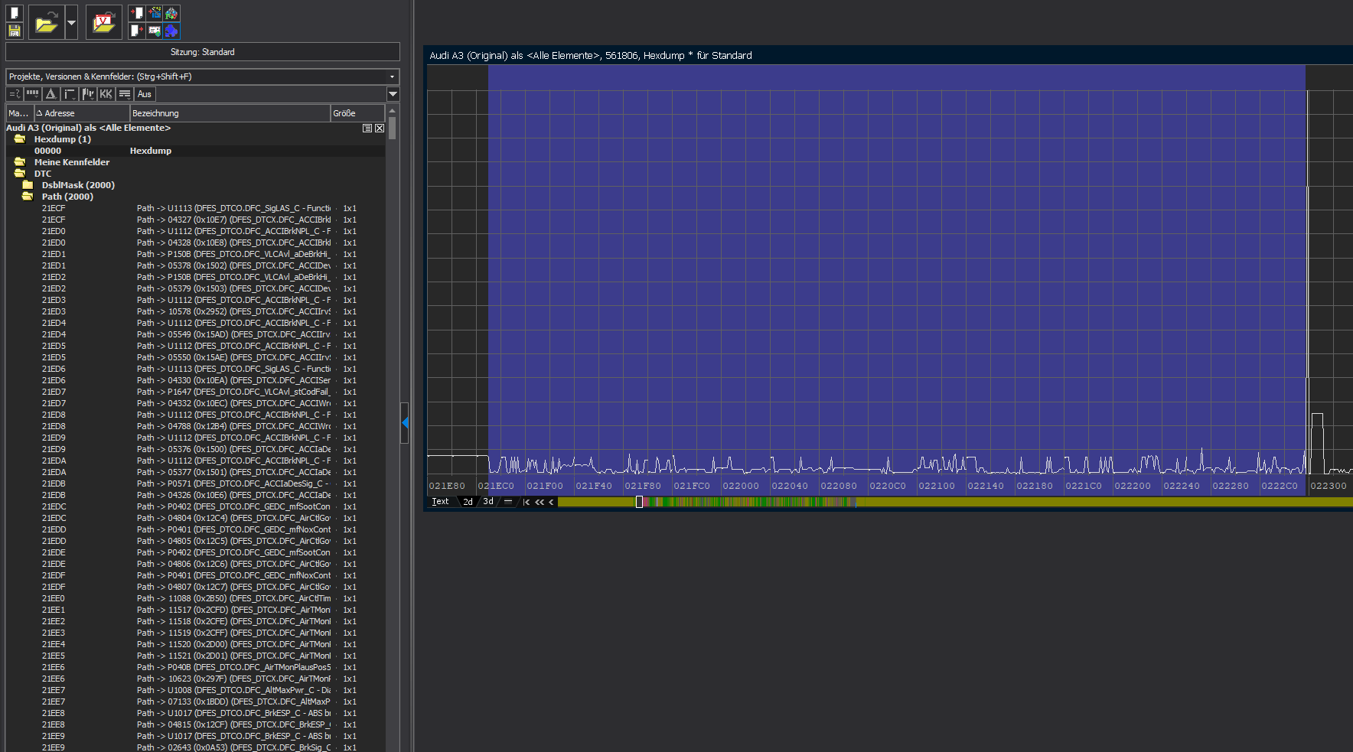Switch to the 2d view tab
This screenshot has width=1353, height=752.
(x=468, y=502)
